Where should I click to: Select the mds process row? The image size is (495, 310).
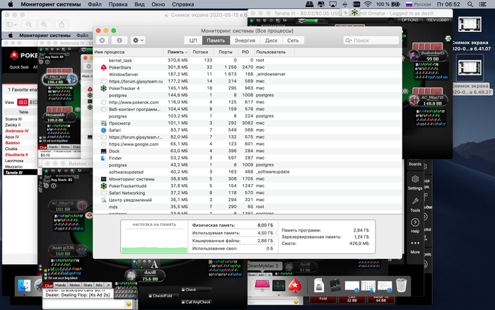point(248,207)
